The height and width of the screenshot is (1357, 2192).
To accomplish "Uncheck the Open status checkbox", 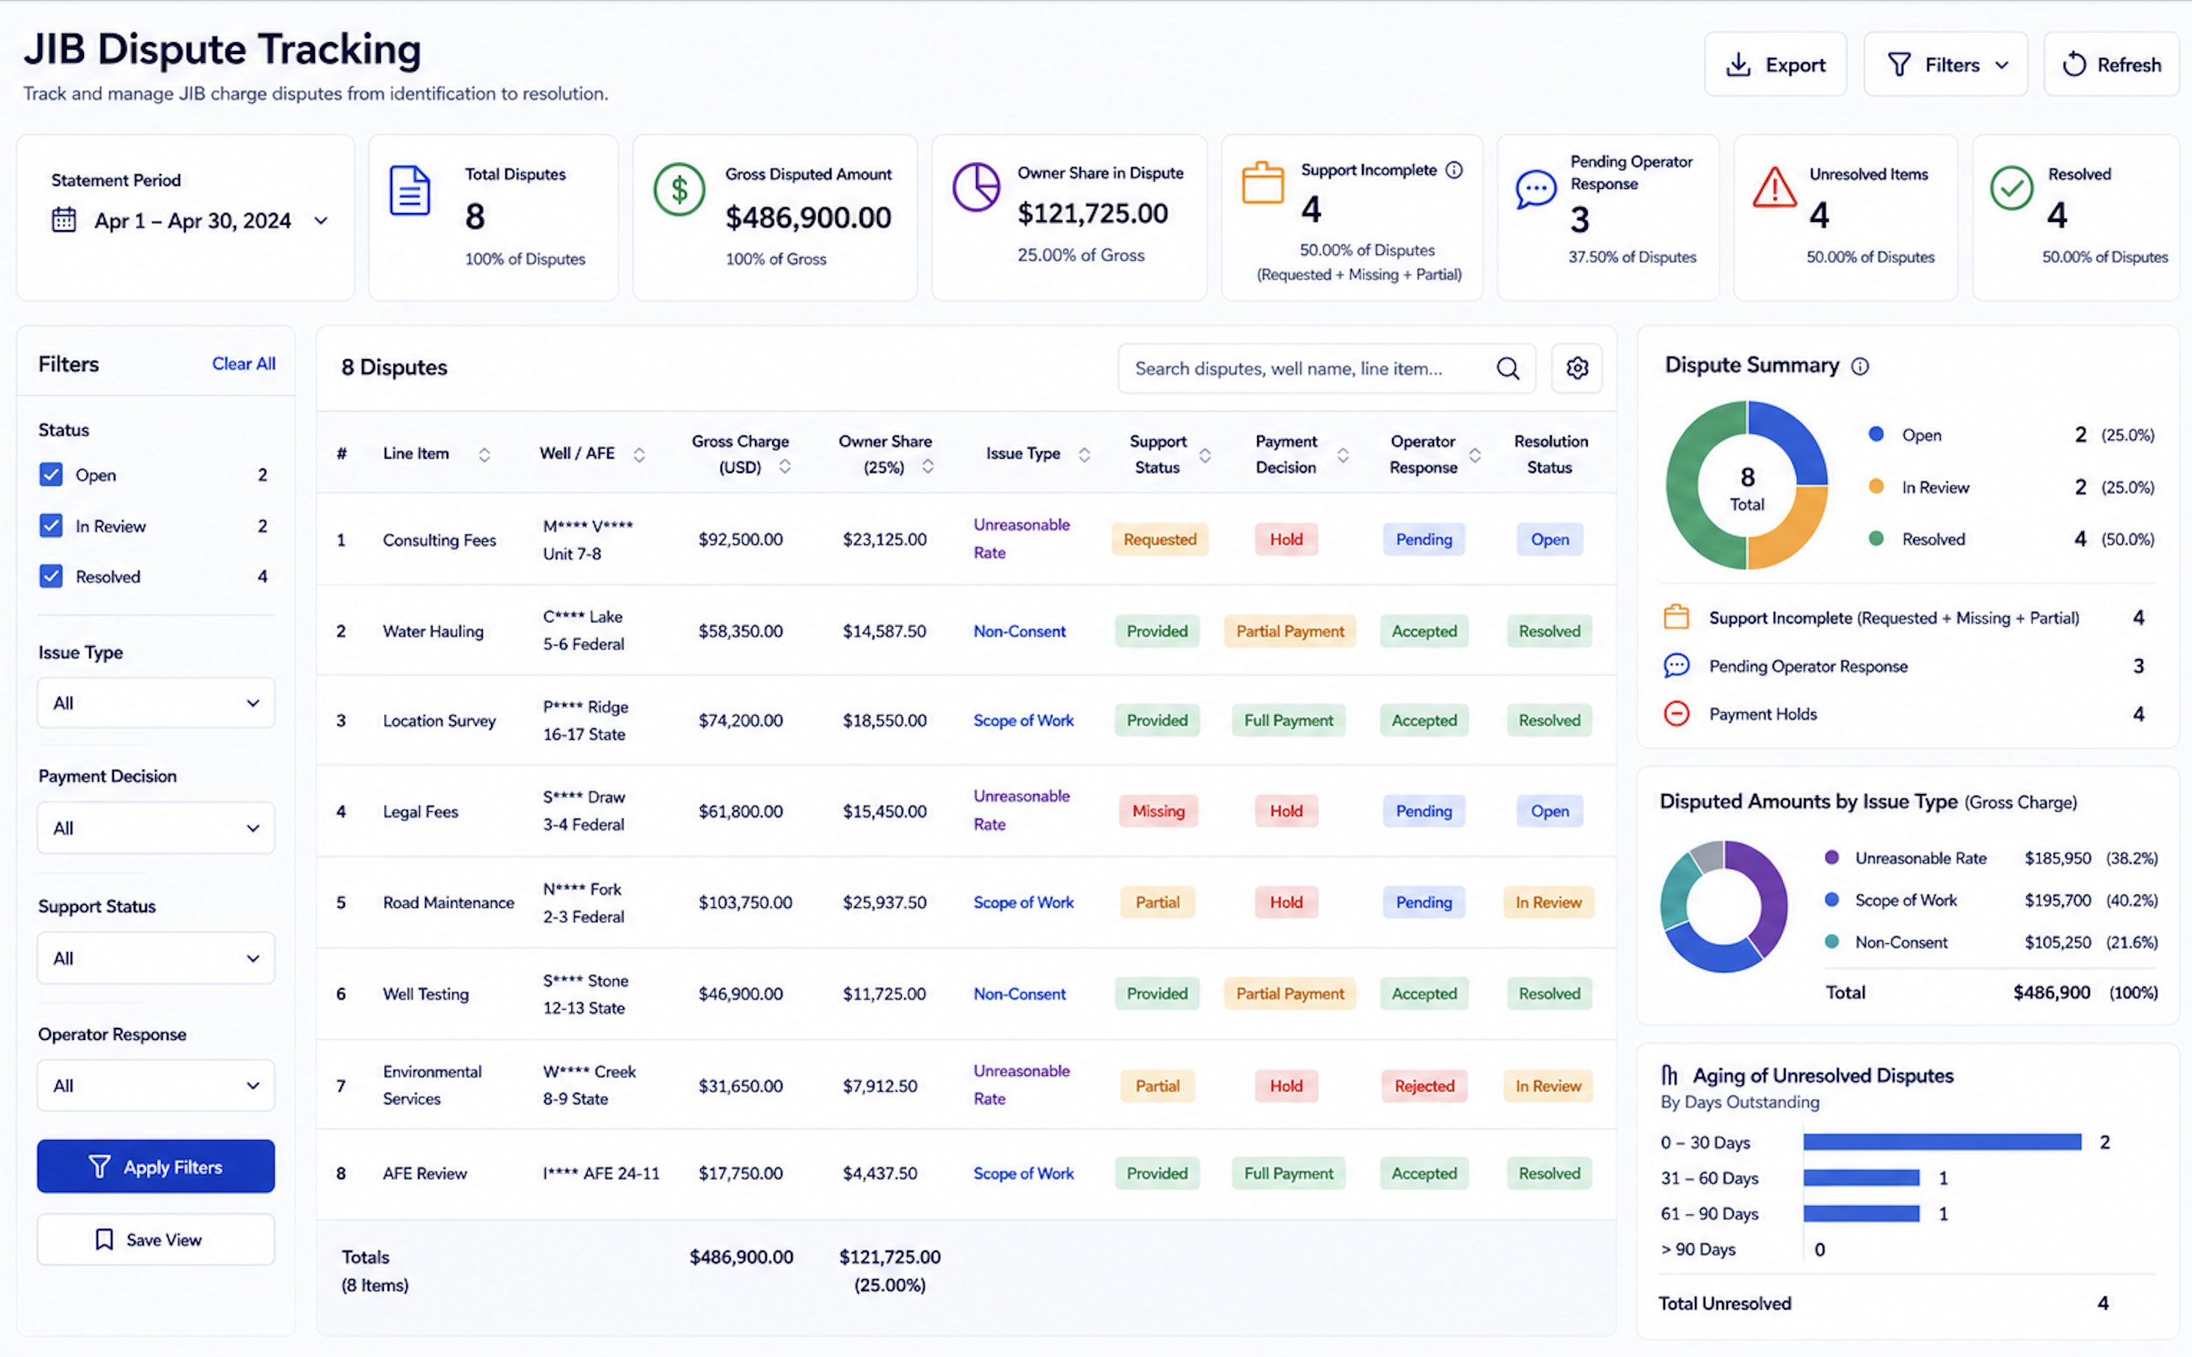I will pyautogui.click(x=51, y=475).
